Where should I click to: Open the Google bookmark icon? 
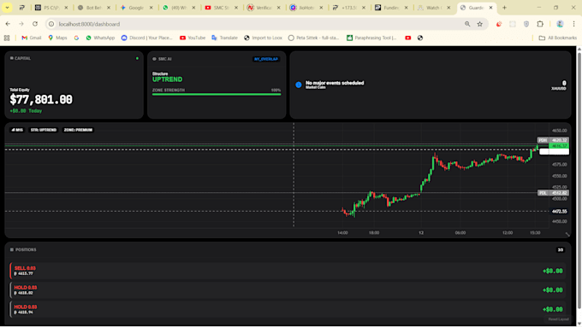pos(76,38)
